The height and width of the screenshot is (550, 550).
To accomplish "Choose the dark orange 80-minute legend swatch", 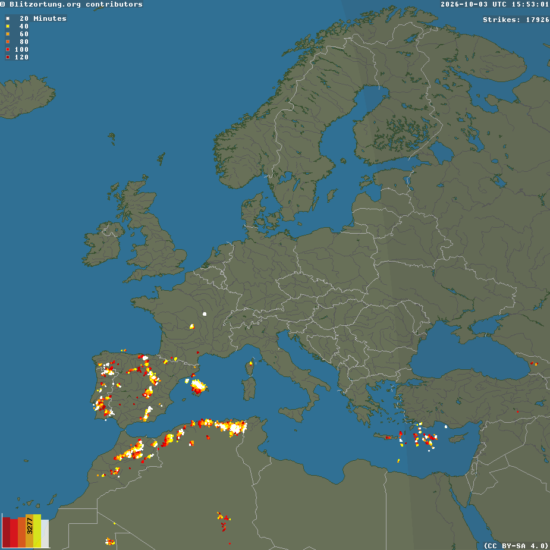I will (8, 42).
